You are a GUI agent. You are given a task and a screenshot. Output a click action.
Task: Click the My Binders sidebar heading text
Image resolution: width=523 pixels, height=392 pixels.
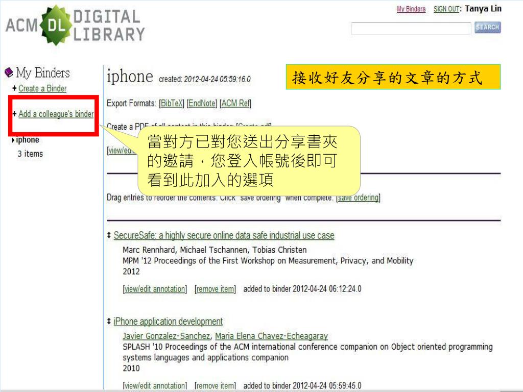[43, 72]
